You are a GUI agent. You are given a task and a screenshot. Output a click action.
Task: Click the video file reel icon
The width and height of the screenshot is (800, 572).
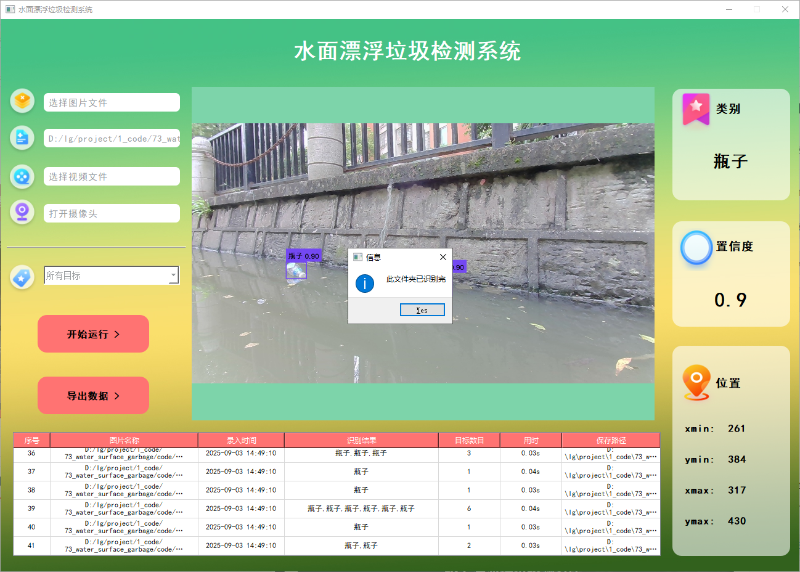point(22,176)
